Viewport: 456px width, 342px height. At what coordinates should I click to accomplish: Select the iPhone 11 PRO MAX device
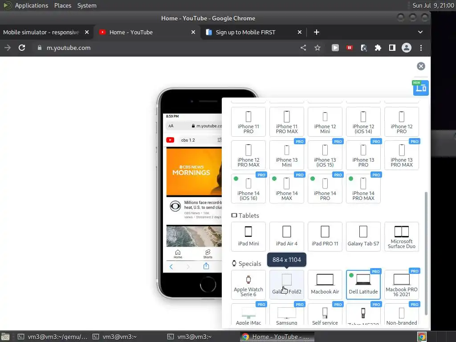coord(286,122)
